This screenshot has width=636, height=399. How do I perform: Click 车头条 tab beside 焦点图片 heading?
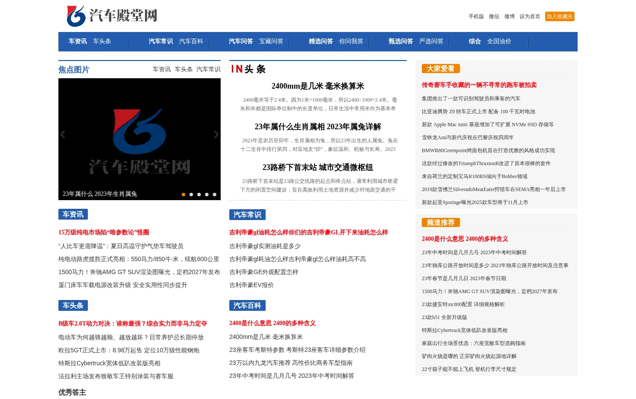tap(184, 70)
